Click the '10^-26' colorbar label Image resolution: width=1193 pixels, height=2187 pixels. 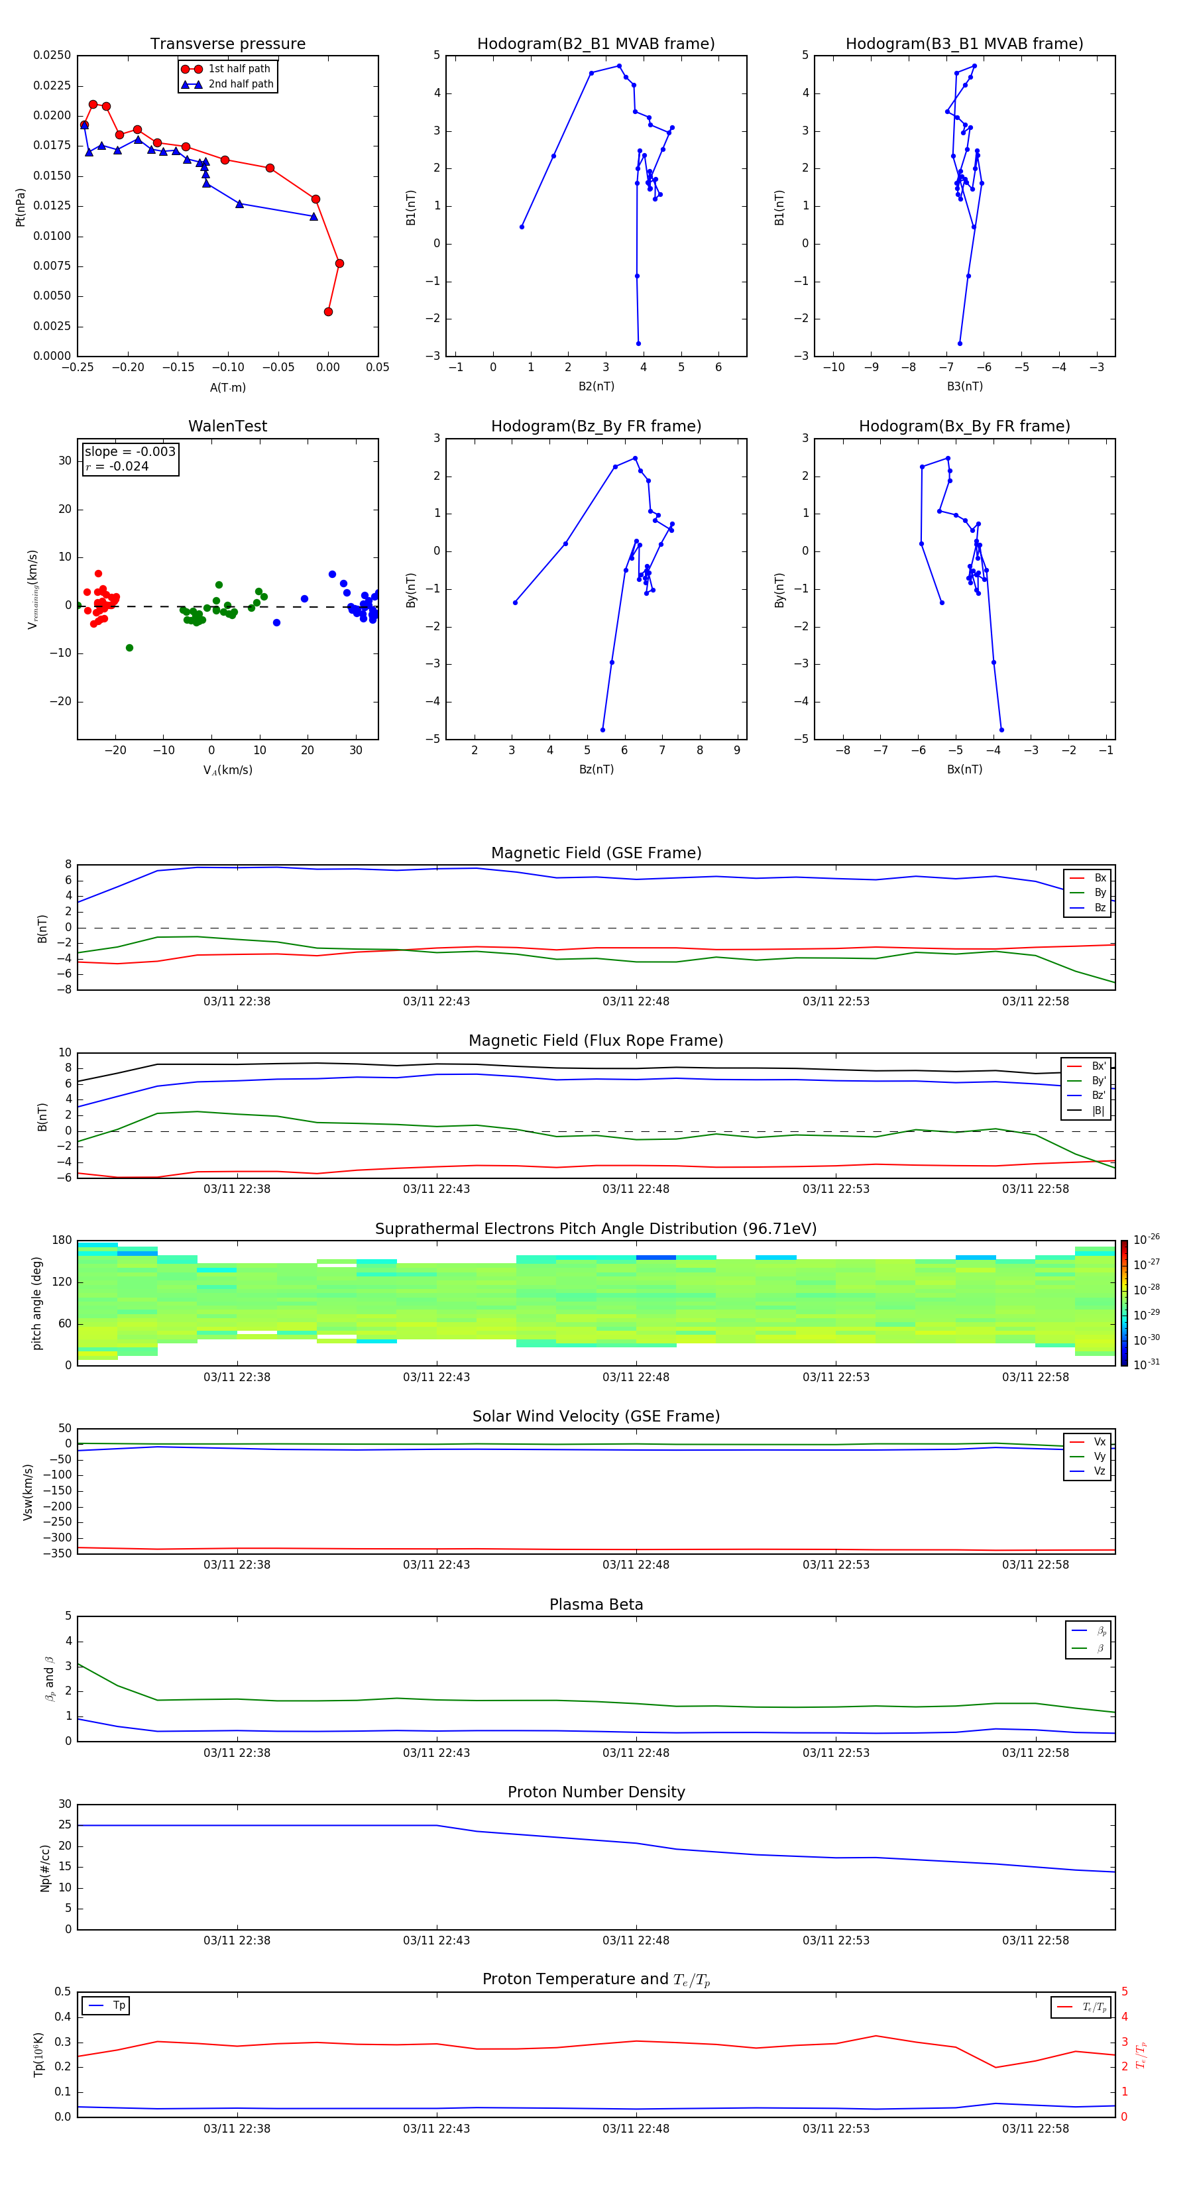click(x=1147, y=1239)
